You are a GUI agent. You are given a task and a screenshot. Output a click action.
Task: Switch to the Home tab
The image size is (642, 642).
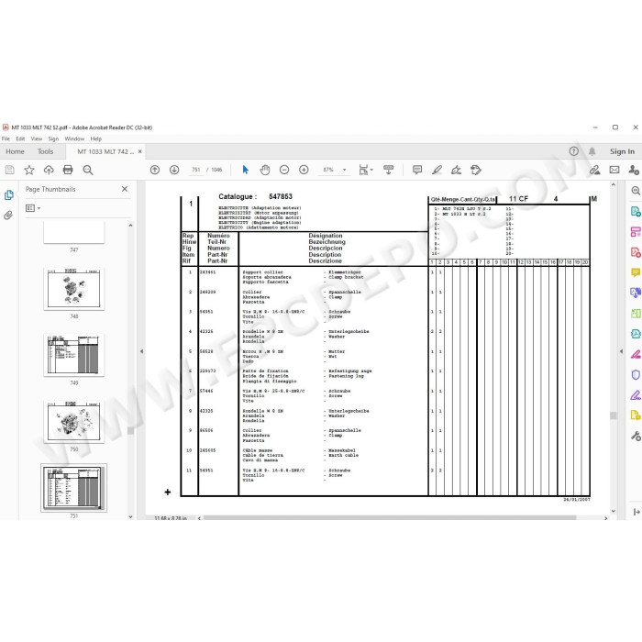(16, 151)
